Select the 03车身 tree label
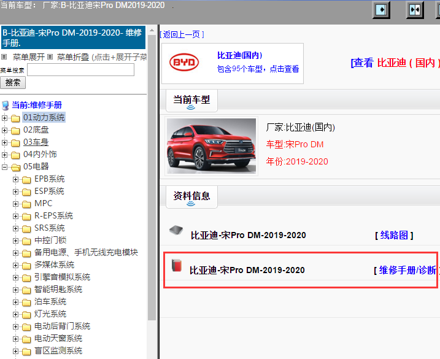This screenshot has height=359, width=440. pos(36,142)
